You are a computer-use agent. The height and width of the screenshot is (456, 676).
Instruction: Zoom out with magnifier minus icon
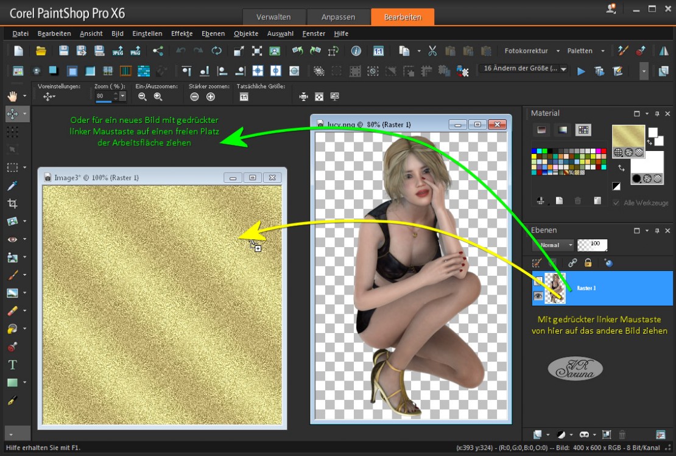coord(143,97)
